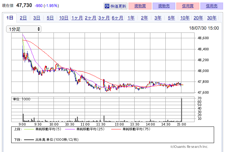Click the 47,600 price axis label
Screen dimensions: 225x152
pyautogui.click(x=203, y=92)
